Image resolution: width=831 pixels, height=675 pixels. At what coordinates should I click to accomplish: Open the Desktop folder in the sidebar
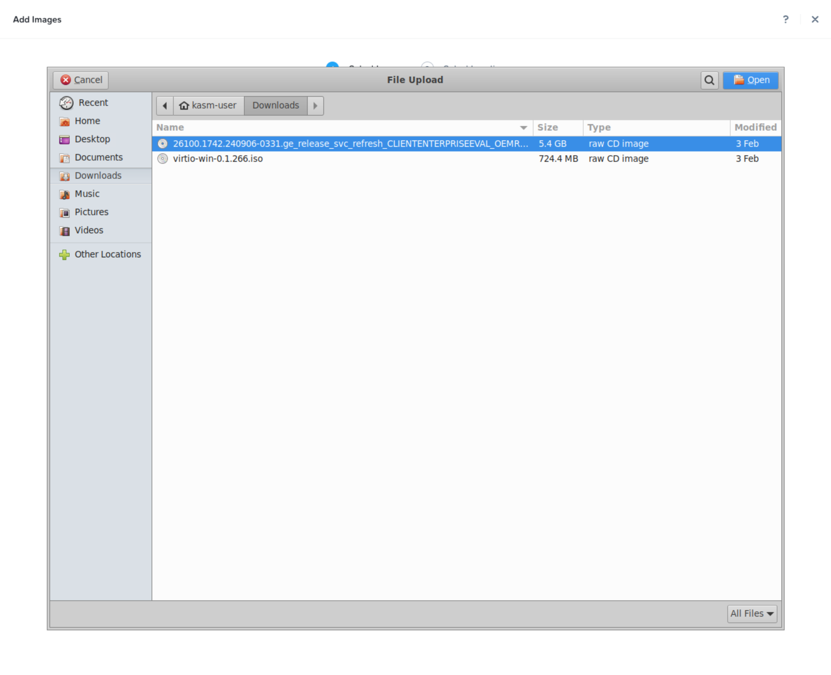click(92, 139)
